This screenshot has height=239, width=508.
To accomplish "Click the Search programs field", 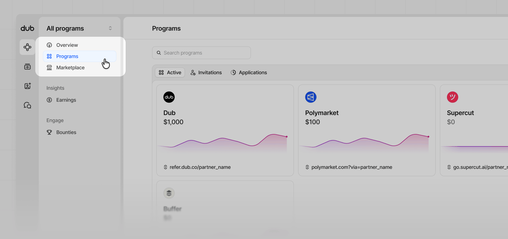I will coord(201,53).
